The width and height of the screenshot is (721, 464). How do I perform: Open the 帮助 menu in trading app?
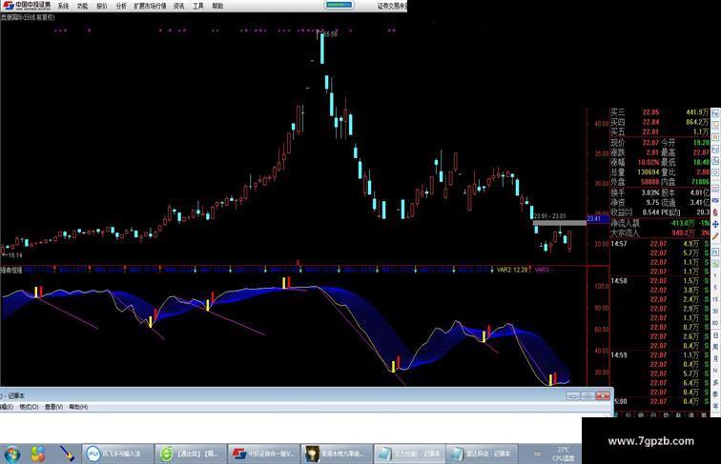click(217, 6)
